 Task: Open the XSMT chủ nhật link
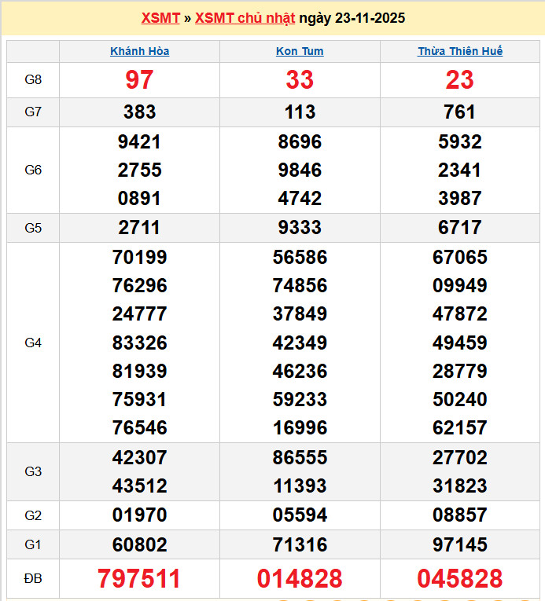(x=245, y=18)
